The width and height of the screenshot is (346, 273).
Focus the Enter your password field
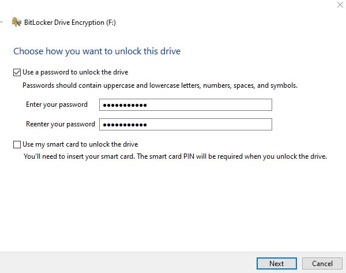(186, 104)
